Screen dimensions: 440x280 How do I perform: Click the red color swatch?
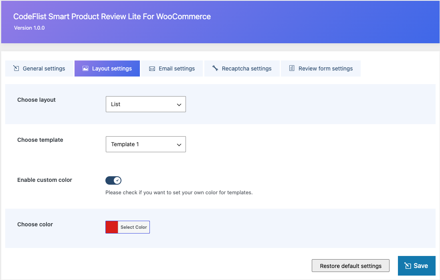click(112, 227)
